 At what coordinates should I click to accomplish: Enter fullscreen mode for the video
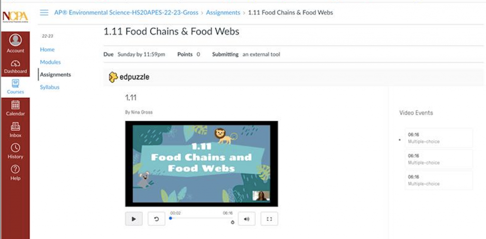(x=270, y=219)
